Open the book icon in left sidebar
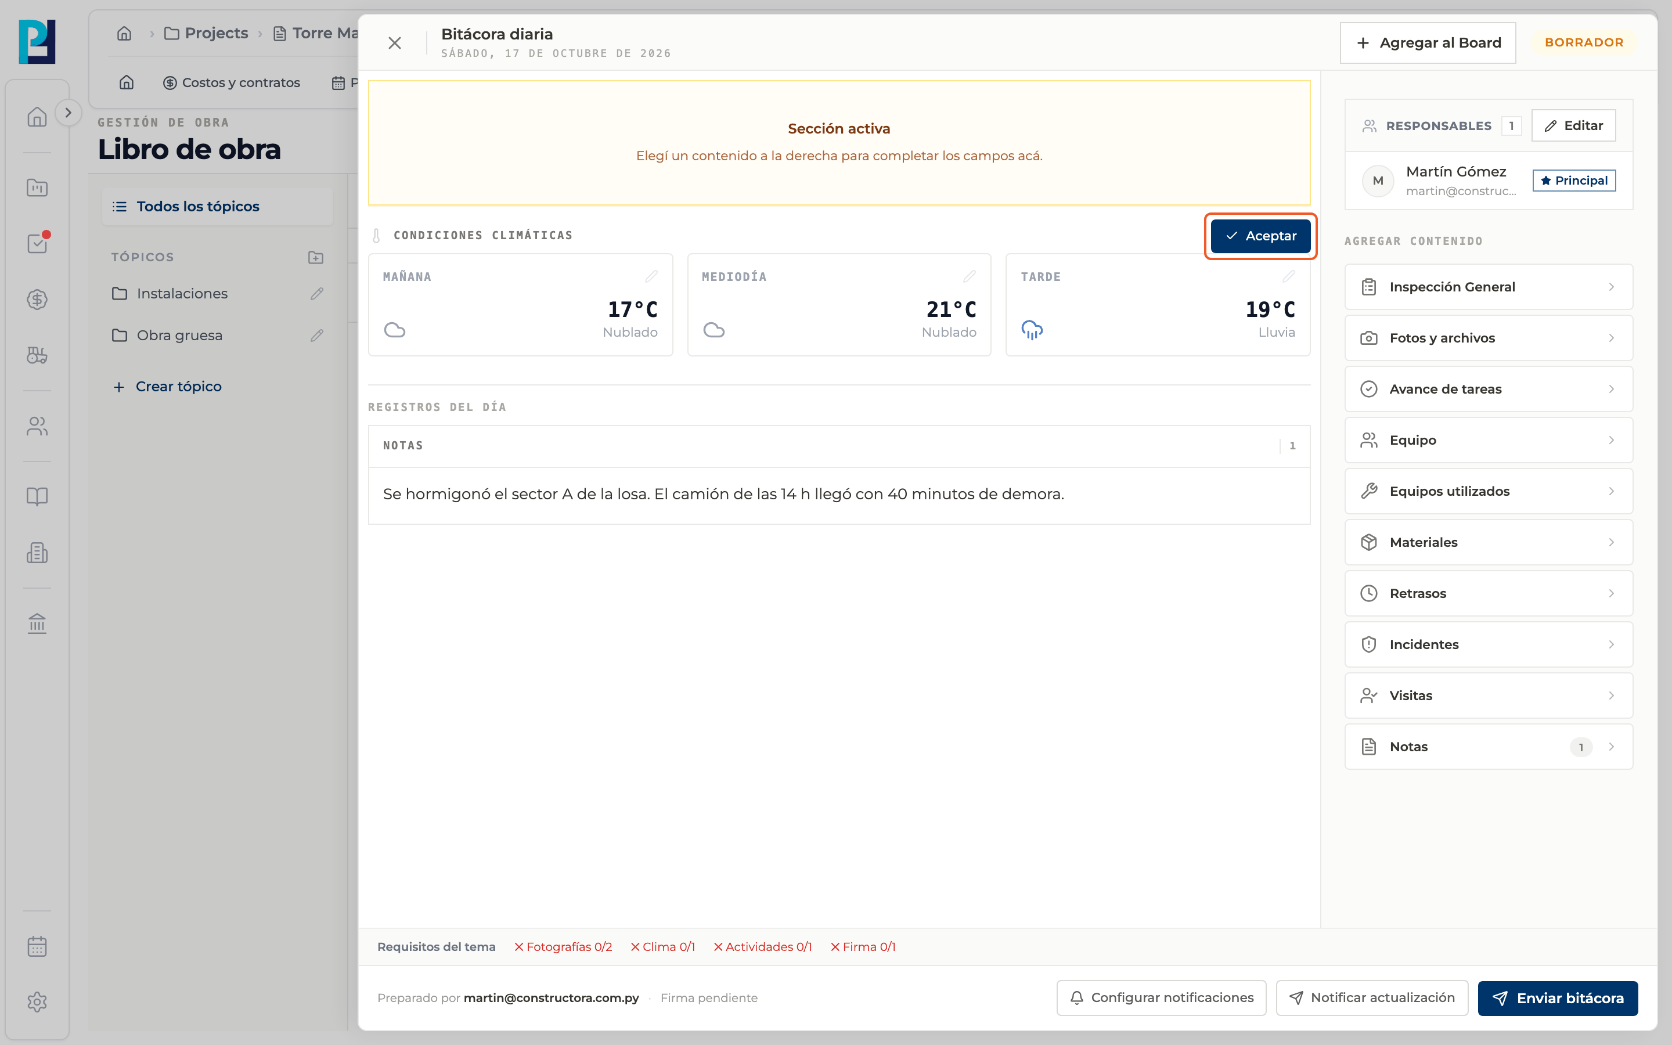Image resolution: width=1672 pixels, height=1045 pixels. (x=37, y=496)
